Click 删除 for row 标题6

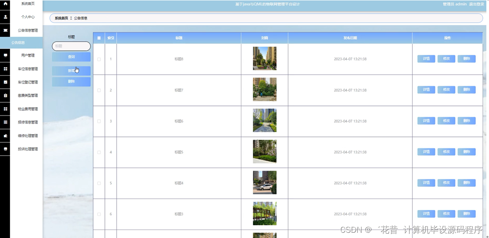(x=467, y=121)
